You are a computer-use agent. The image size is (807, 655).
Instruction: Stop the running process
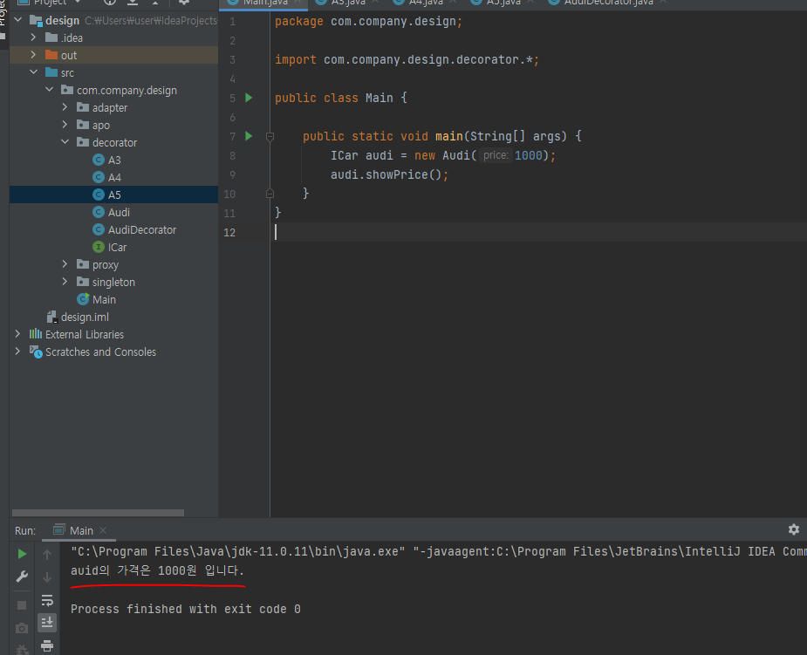(x=22, y=605)
